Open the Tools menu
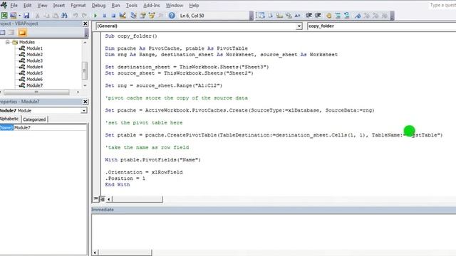Image resolution: width=456 pixels, height=256 pixels. point(131,5)
